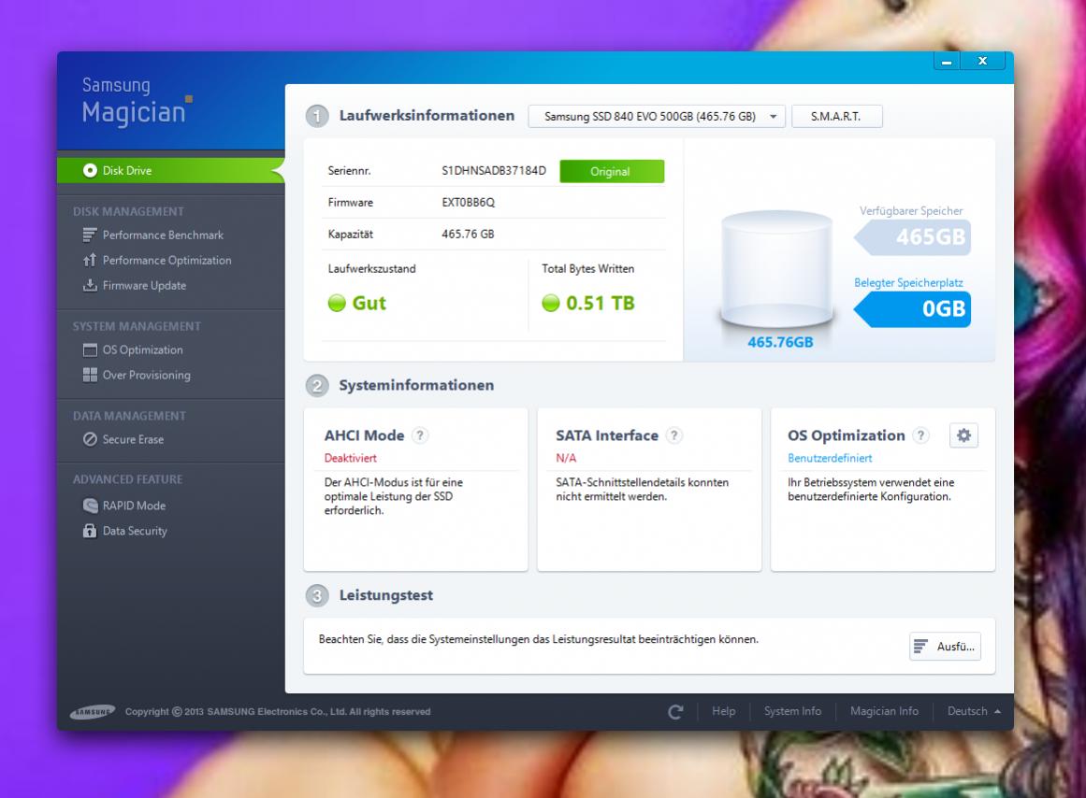Open Help in the footer
This screenshot has width=1086, height=798.
pyautogui.click(x=724, y=711)
